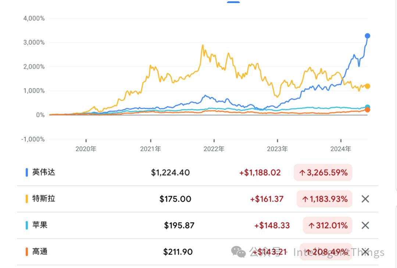The image size is (397, 268).
Task: Click the WeChat logo in the watermark
Action: point(238,252)
